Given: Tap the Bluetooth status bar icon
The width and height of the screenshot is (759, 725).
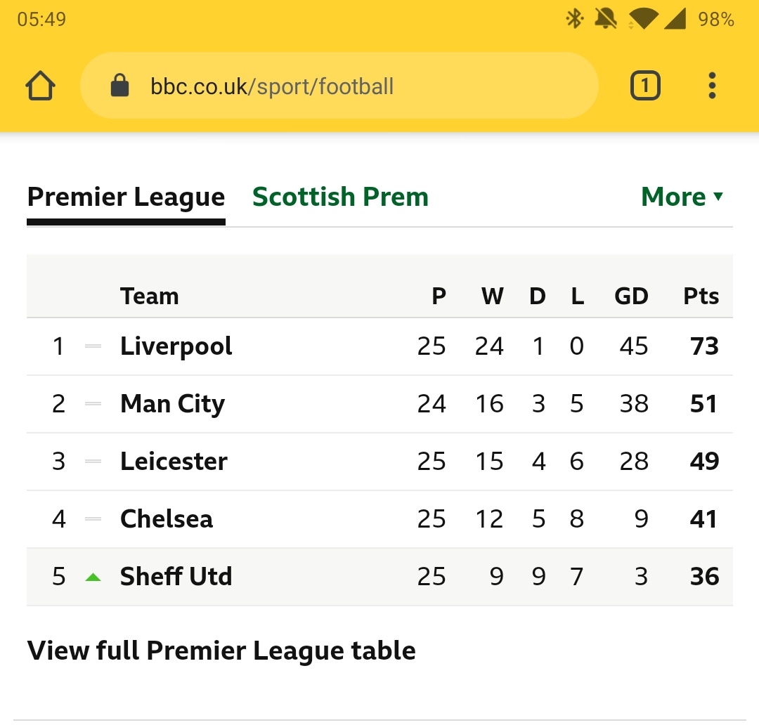Looking at the screenshot, I should click(574, 19).
